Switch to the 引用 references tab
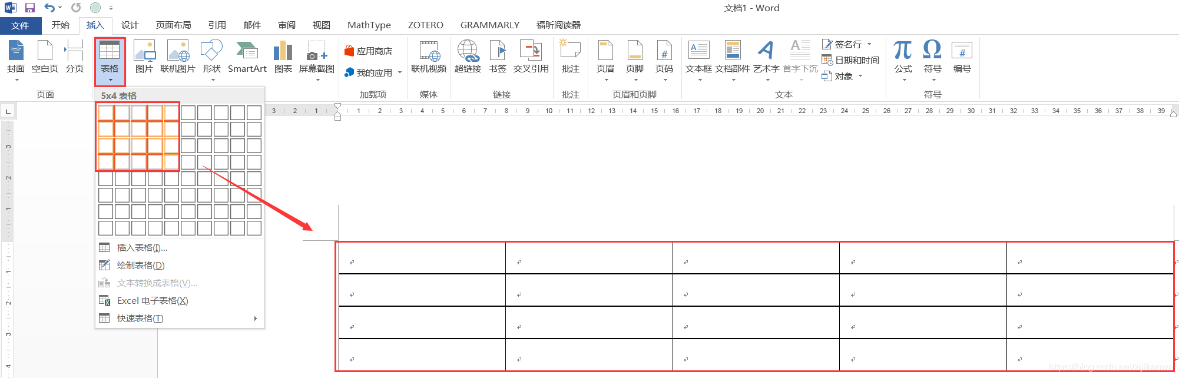Screen dimensions: 1179x378 217,25
